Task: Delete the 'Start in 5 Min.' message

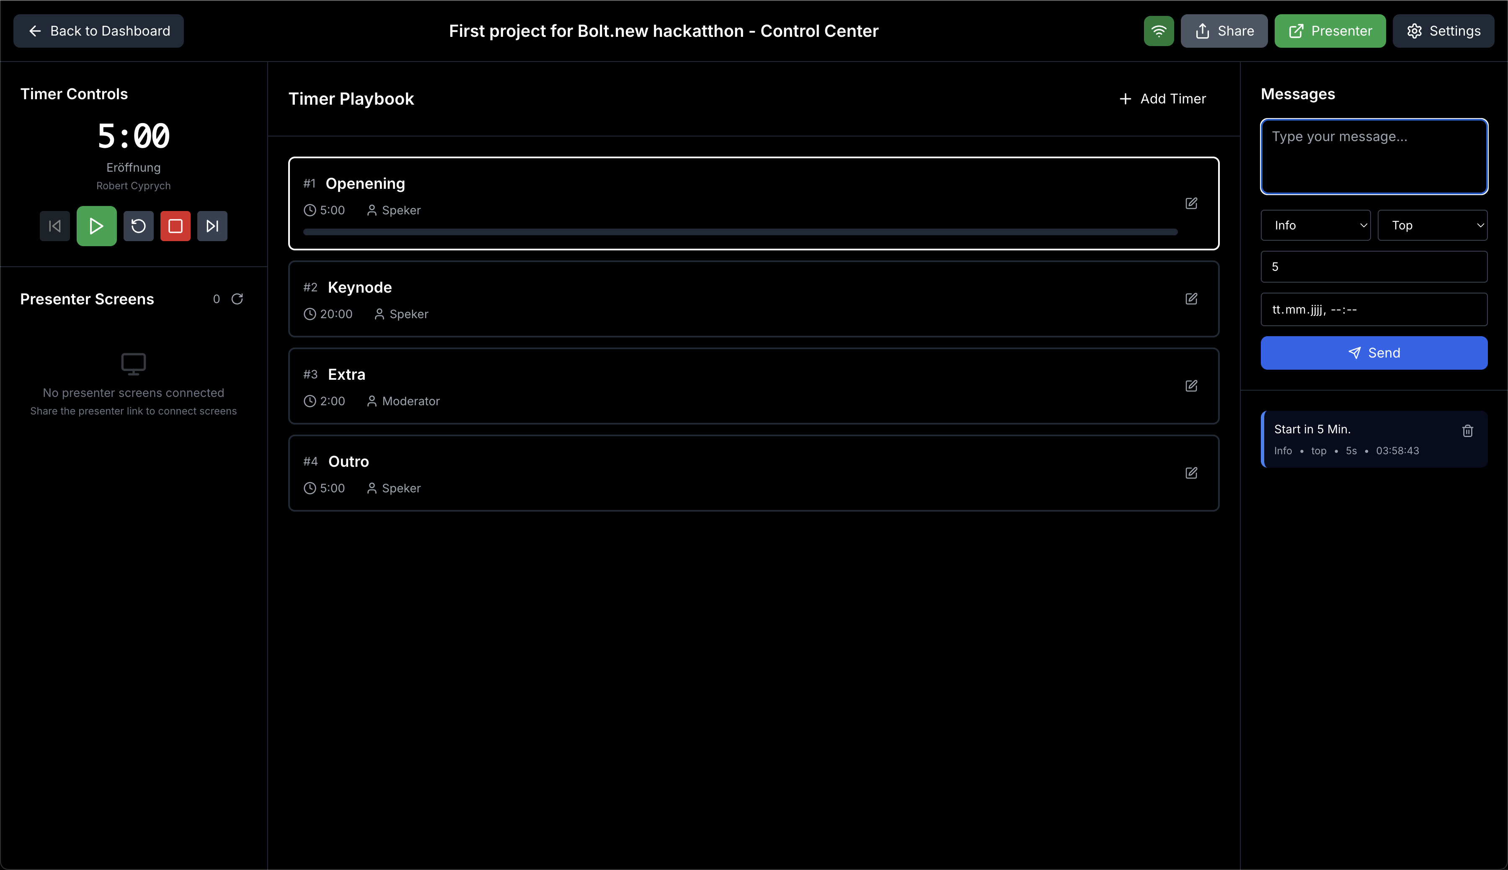Action: click(1467, 431)
